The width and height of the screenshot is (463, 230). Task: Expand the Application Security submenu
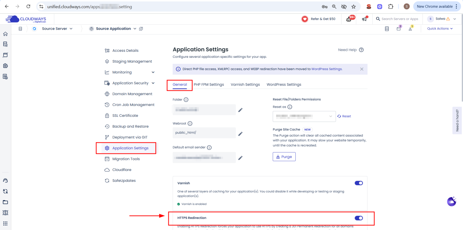(153, 83)
